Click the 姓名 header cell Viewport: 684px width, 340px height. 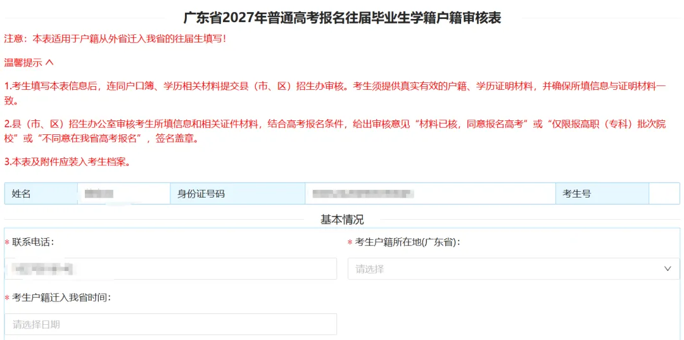pos(41,194)
